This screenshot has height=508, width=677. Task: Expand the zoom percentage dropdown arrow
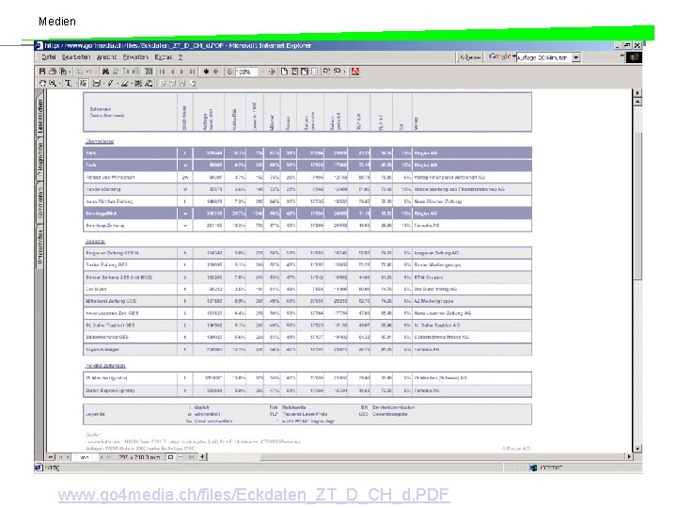262,71
